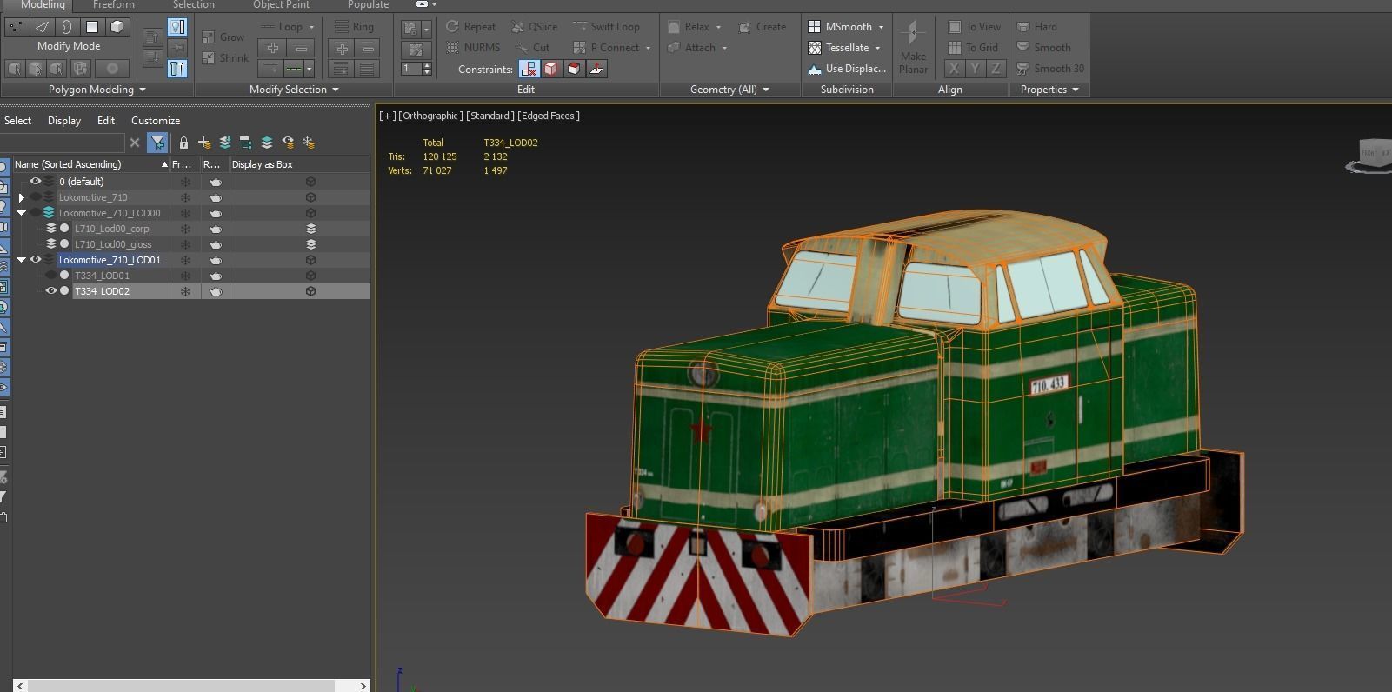1392x692 pixels.
Task: Expand the Lokomotive_710 layer
Action: [x=22, y=197]
